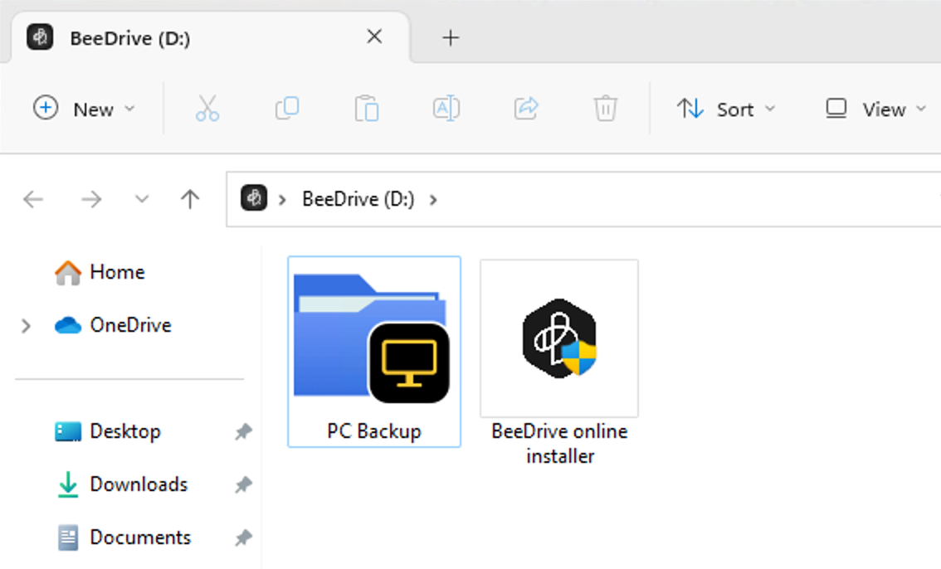The image size is (941, 569).
Task: Close the BeeDrive (D:) tab
Action: point(374,37)
